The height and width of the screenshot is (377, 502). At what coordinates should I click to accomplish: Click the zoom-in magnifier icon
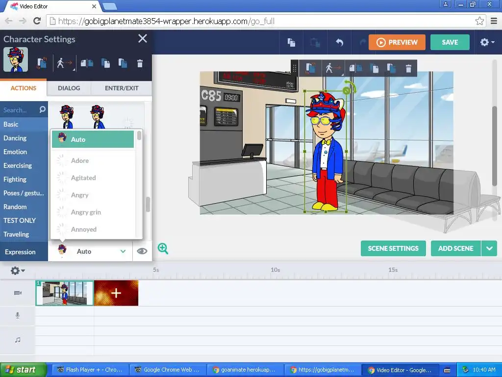point(163,248)
